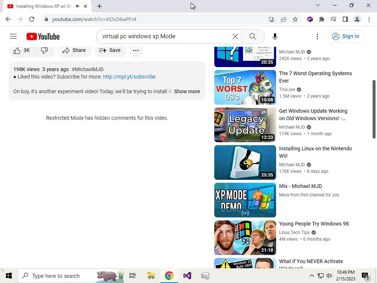Open the purple extension icon
The image size is (377, 283).
[x=310, y=19]
